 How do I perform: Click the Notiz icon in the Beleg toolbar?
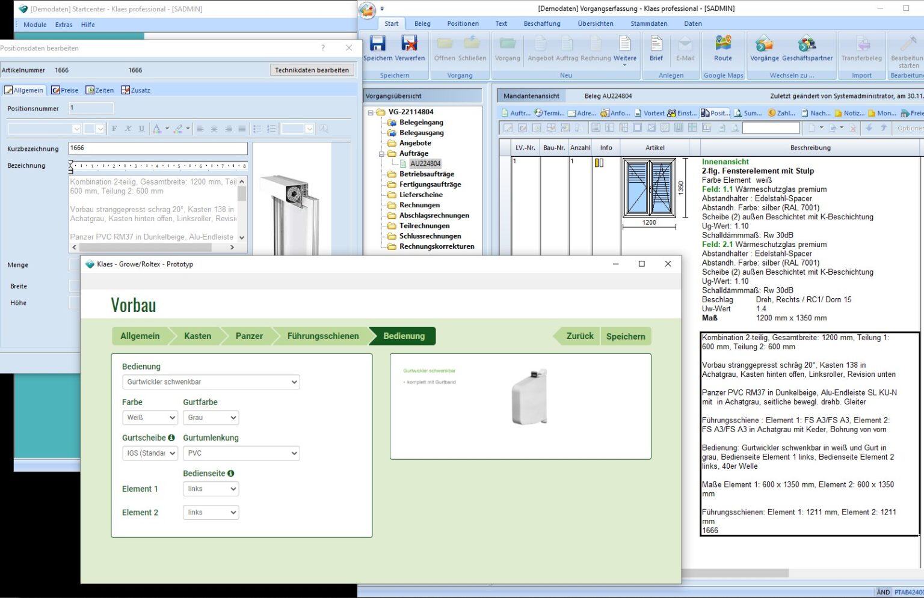click(852, 113)
